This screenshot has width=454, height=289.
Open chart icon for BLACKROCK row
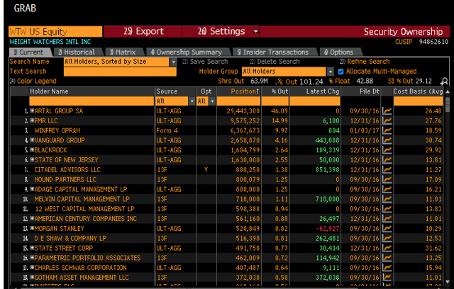(387, 150)
